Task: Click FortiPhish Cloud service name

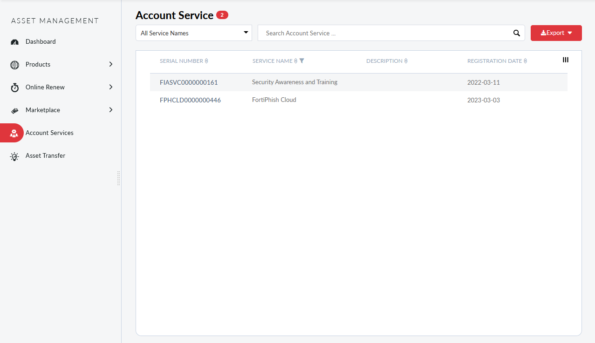Action: coord(274,100)
